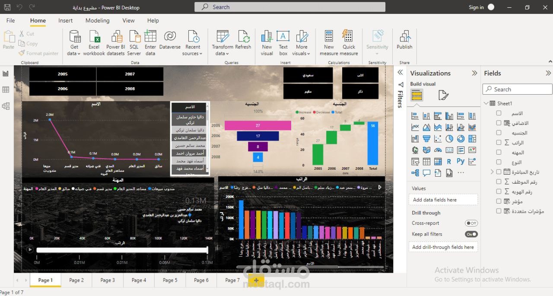Select the R script visual
The image size is (553, 296).
[449, 161]
